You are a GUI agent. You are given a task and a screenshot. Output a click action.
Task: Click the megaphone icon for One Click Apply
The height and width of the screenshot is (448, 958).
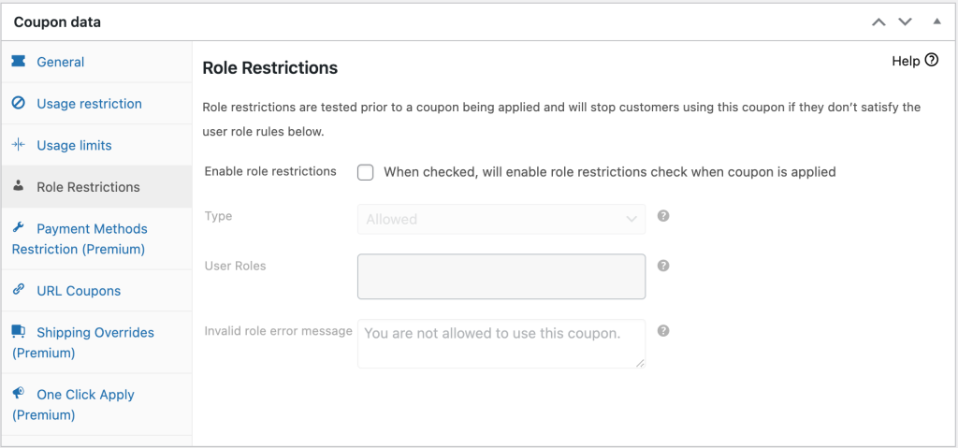tap(19, 393)
